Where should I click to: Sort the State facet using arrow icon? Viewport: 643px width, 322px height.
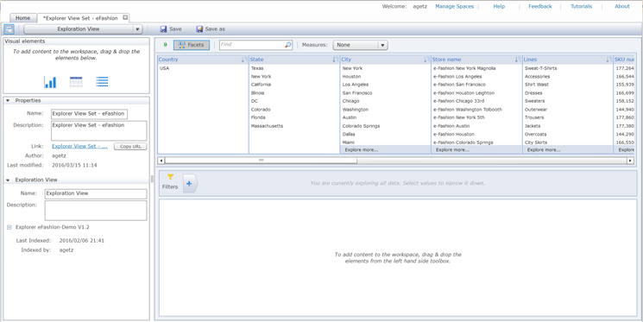pos(335,60)
